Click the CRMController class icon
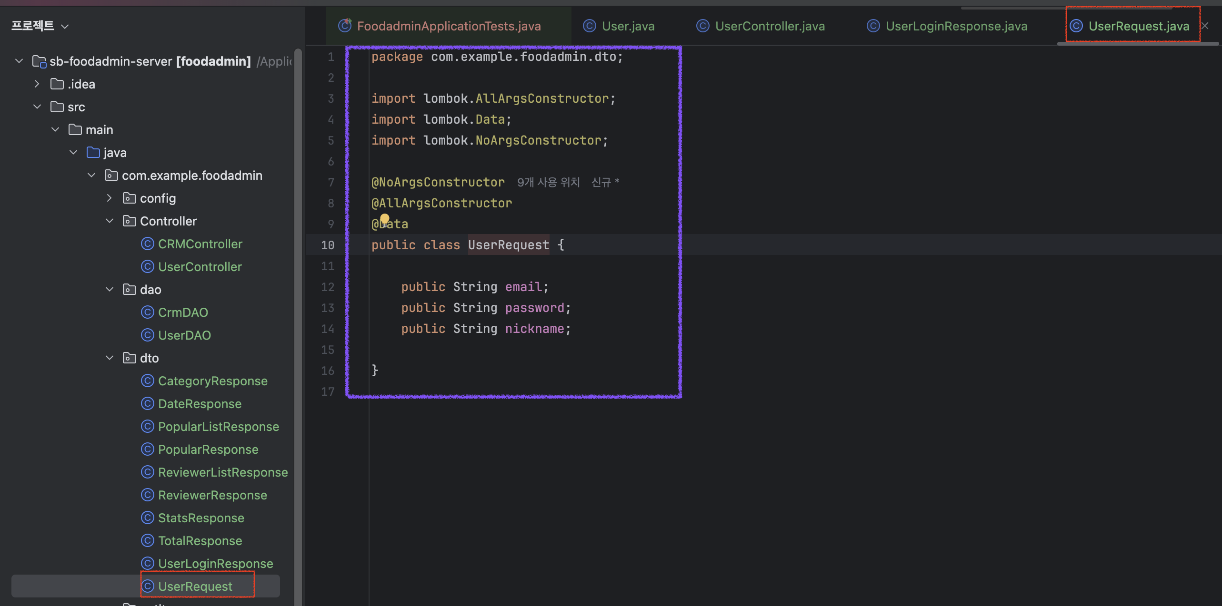Screen dimensions: 1222x606 [148, 244]
